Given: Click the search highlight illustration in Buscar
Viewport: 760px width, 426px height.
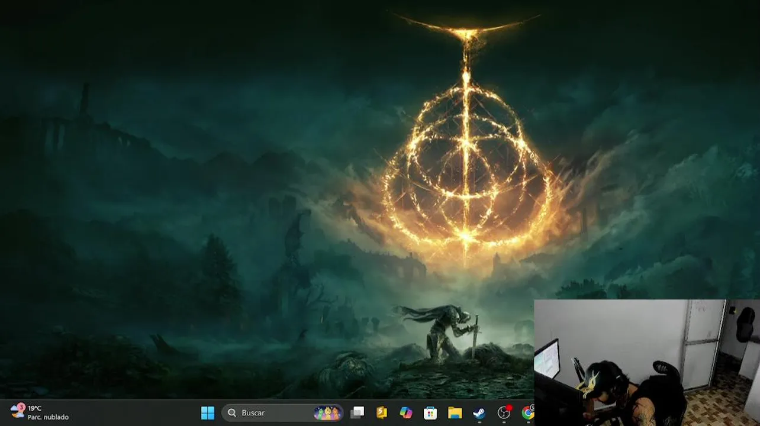Looking at the screenshot, I should click(327, 413).
